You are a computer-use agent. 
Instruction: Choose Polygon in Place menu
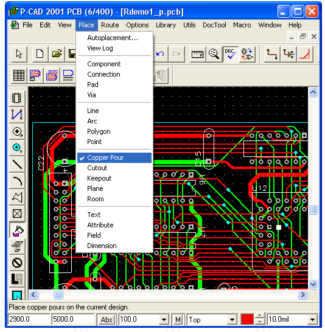114,131
